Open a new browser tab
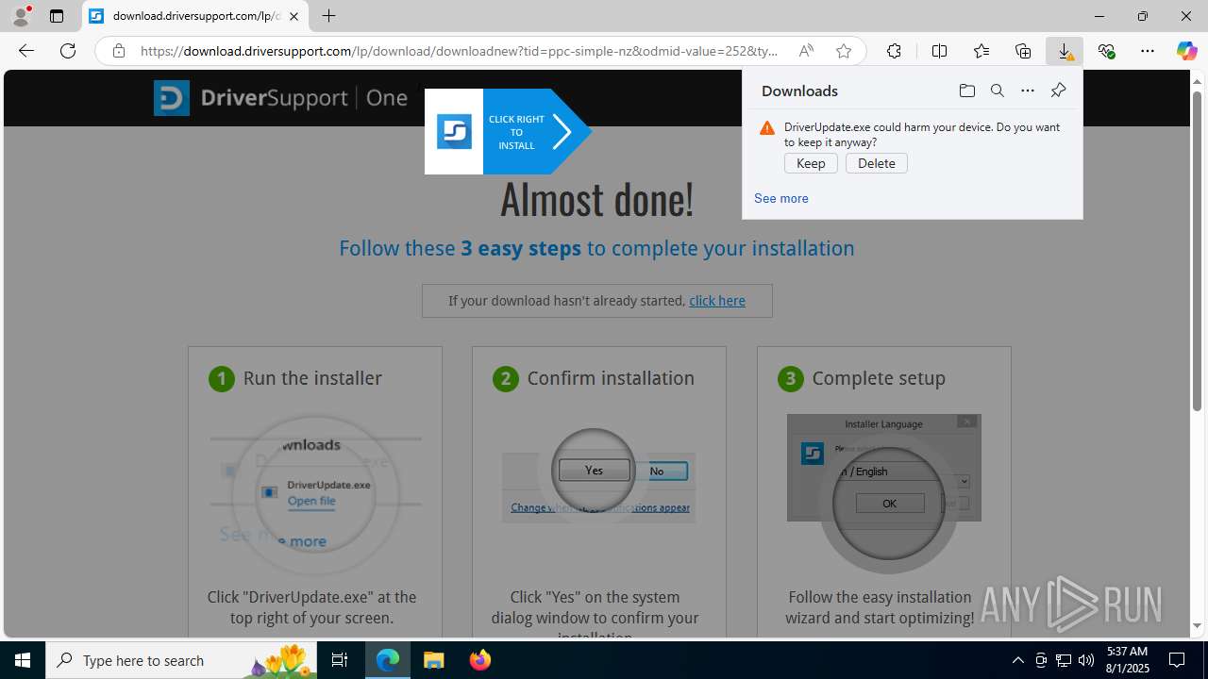This screenshot has width=1208, height=679. pos(328,16)
